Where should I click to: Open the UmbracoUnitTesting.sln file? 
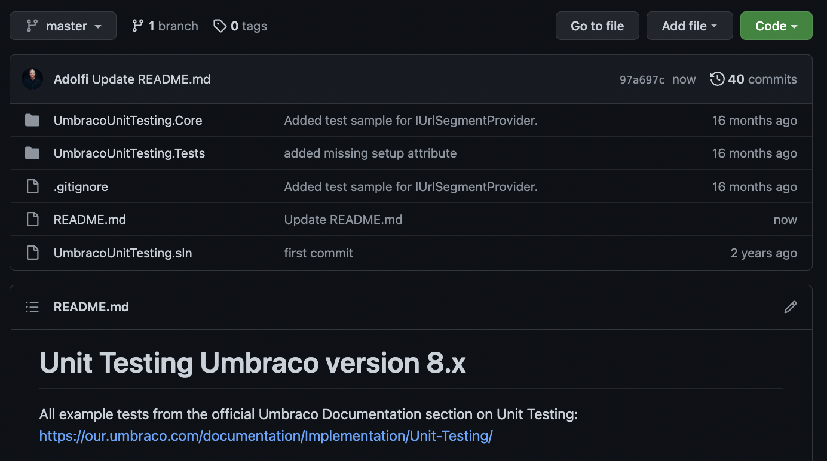122,253
